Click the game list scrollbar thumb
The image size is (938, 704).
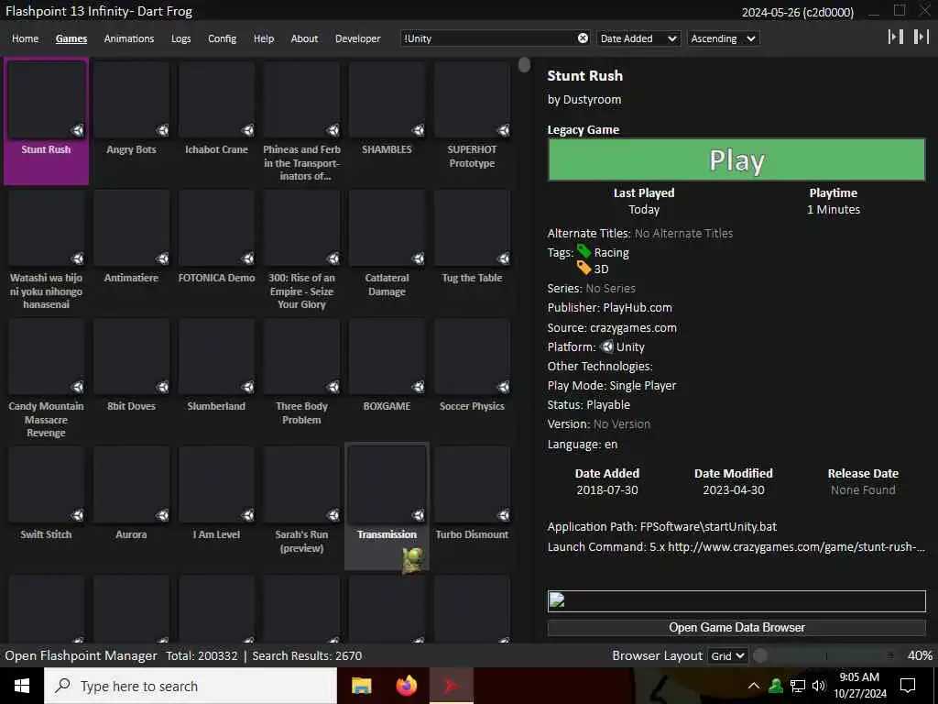pyautogui.click(x=524, y=65)
